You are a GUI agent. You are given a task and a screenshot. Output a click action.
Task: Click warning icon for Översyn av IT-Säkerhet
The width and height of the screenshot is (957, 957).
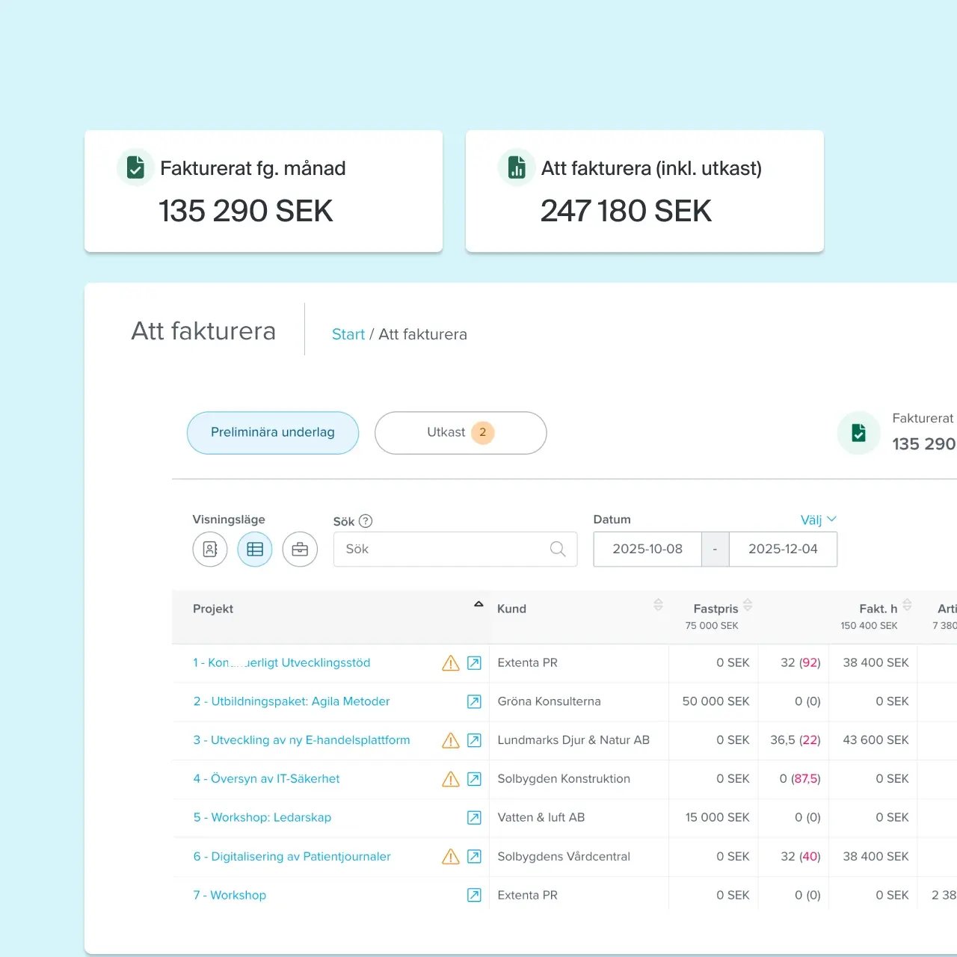click(x=451, y=779)
